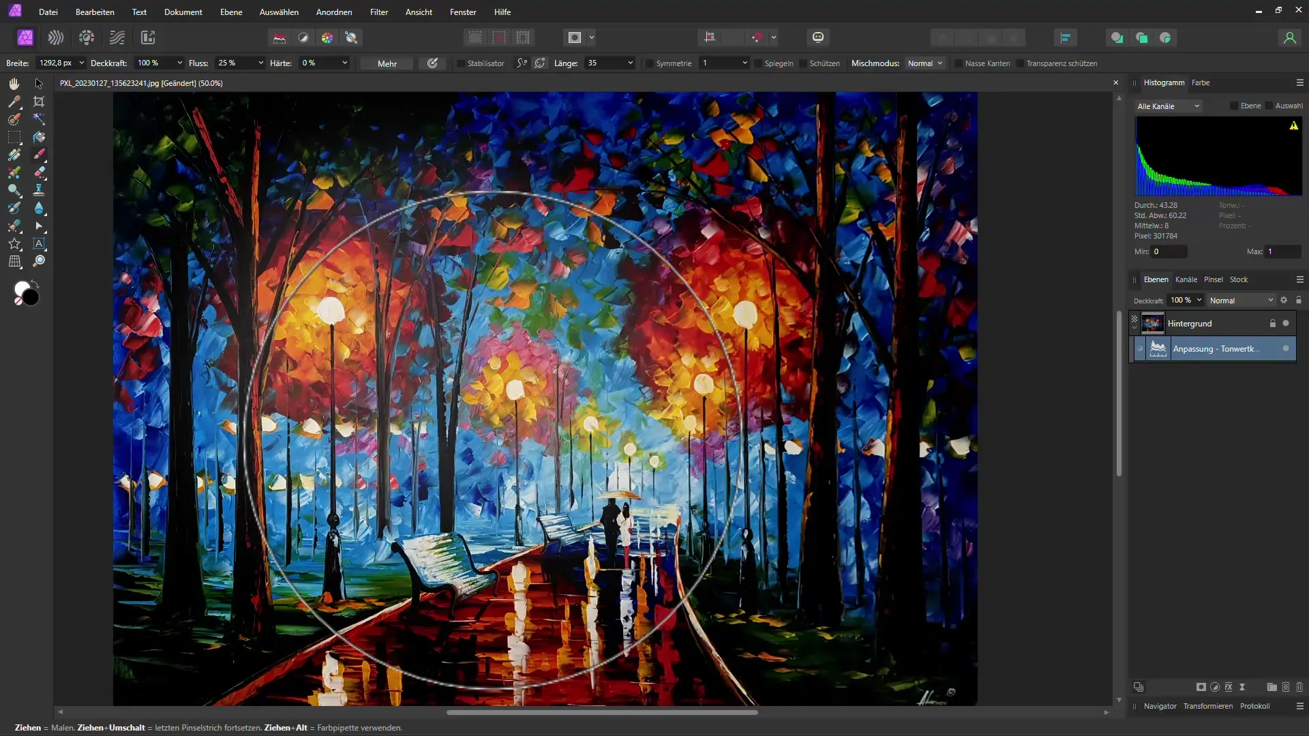Apply Auto Colors from toolbar
This screenshot has height=736, width=1309.
327,37
